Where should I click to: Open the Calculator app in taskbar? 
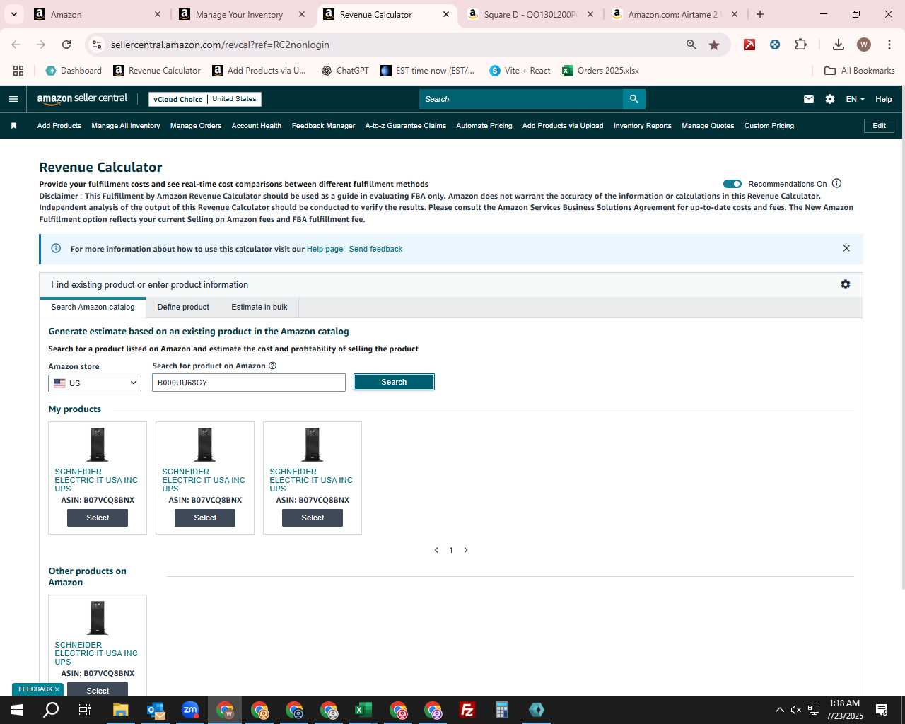pyautogui.click(x=502, y=710)
